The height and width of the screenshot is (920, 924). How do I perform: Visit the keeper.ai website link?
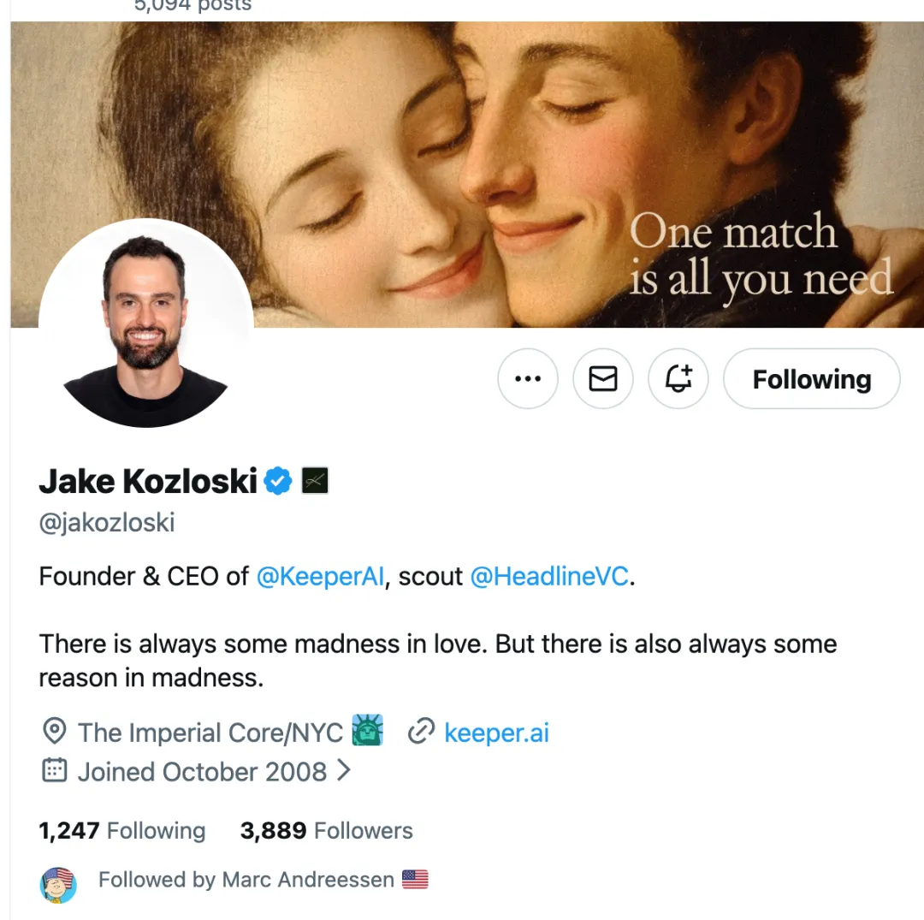point(496,733)
